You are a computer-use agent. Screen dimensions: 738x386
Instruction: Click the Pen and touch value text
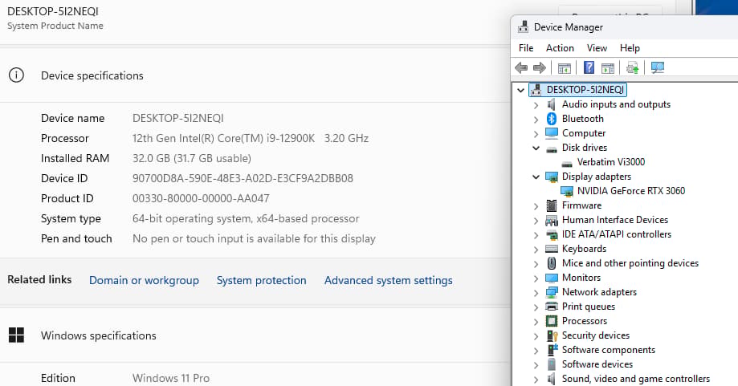(254, 239)
